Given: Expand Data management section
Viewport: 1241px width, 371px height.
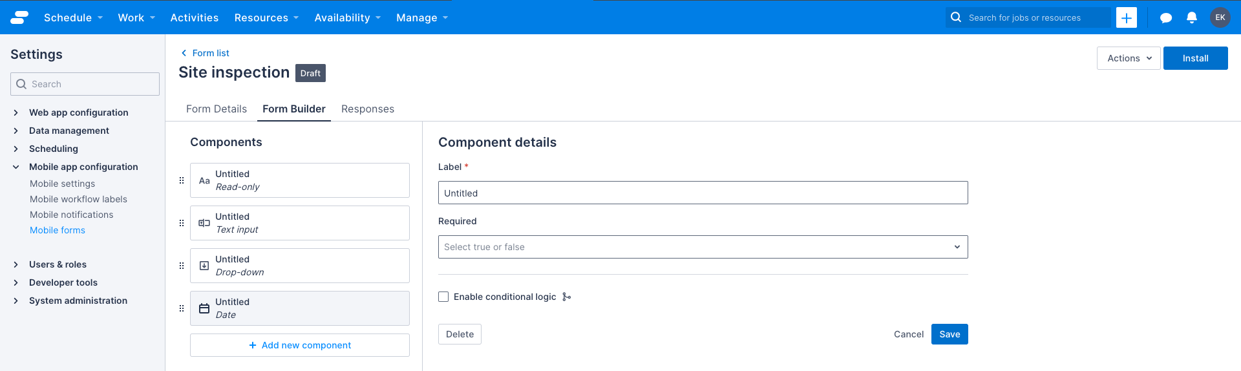Looking at the screenshot, I should pyautogui.click(x=16, y=131).
